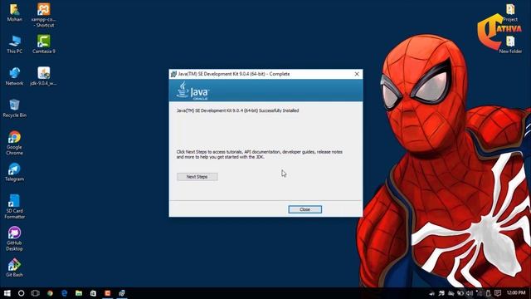Select the This PC desktop icon
This screenshot has height=299, width=531.
pyautogui.click(x=15, y=44)
